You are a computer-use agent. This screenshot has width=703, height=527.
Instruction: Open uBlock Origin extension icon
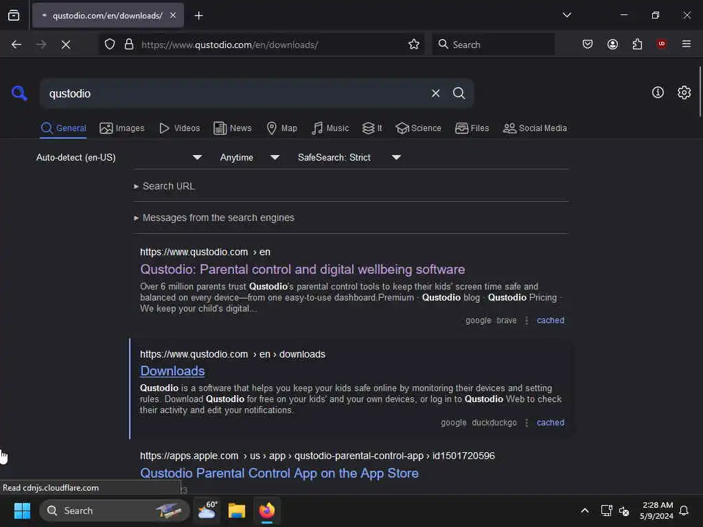coord(662,44)
